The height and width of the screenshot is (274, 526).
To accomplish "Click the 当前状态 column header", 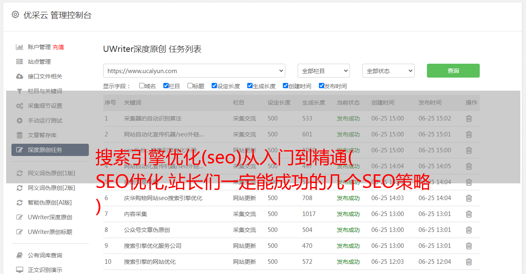I will 348,102.
